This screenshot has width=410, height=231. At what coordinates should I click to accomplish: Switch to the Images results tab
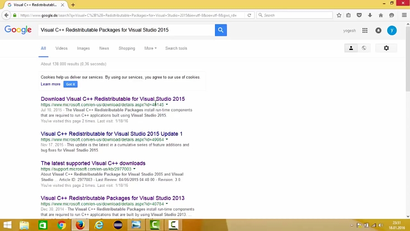pos(83,48)
